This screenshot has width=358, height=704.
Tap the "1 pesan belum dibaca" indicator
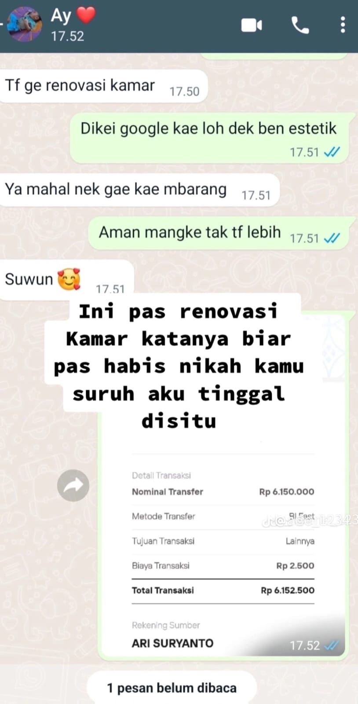pos(172,688)
